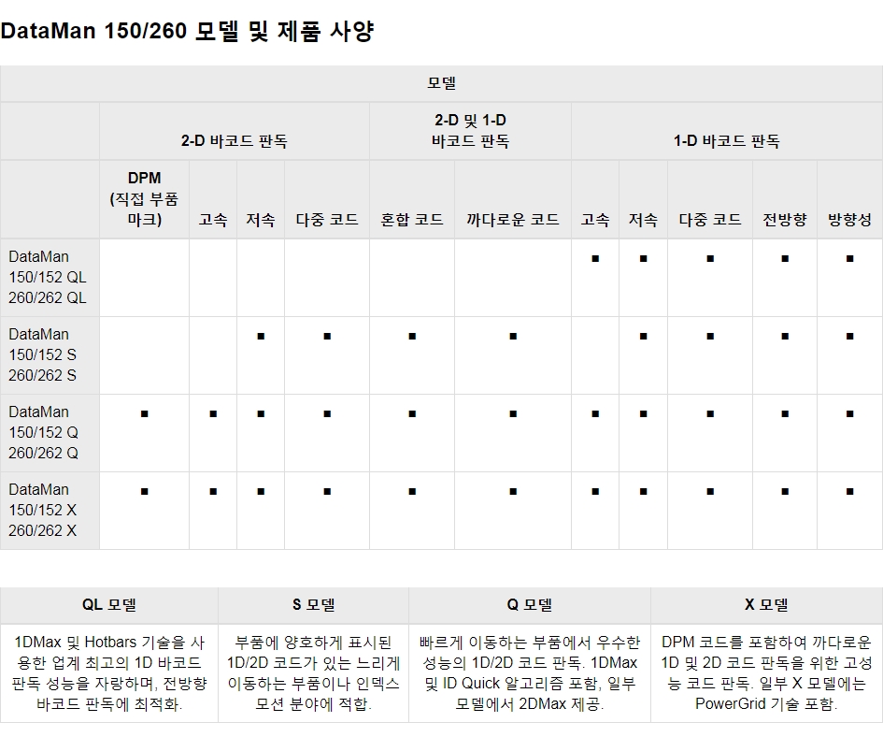Click X row's 전방향 square mark
Viewport: 883px width, 737px height.
[x=785, y=492]
